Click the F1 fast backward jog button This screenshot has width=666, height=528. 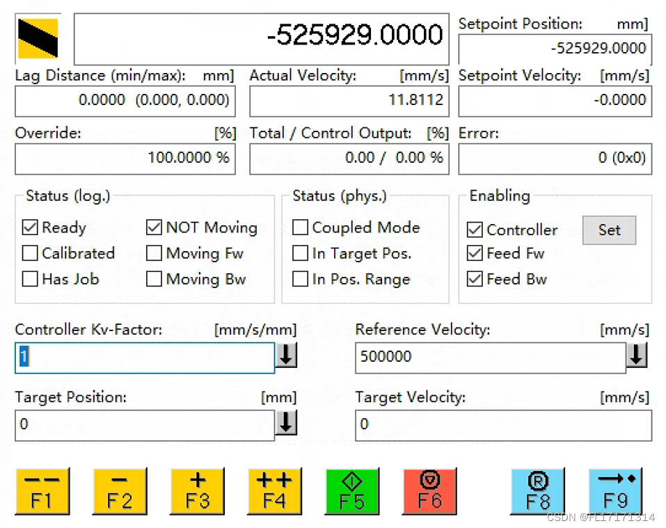pos(42,491)
